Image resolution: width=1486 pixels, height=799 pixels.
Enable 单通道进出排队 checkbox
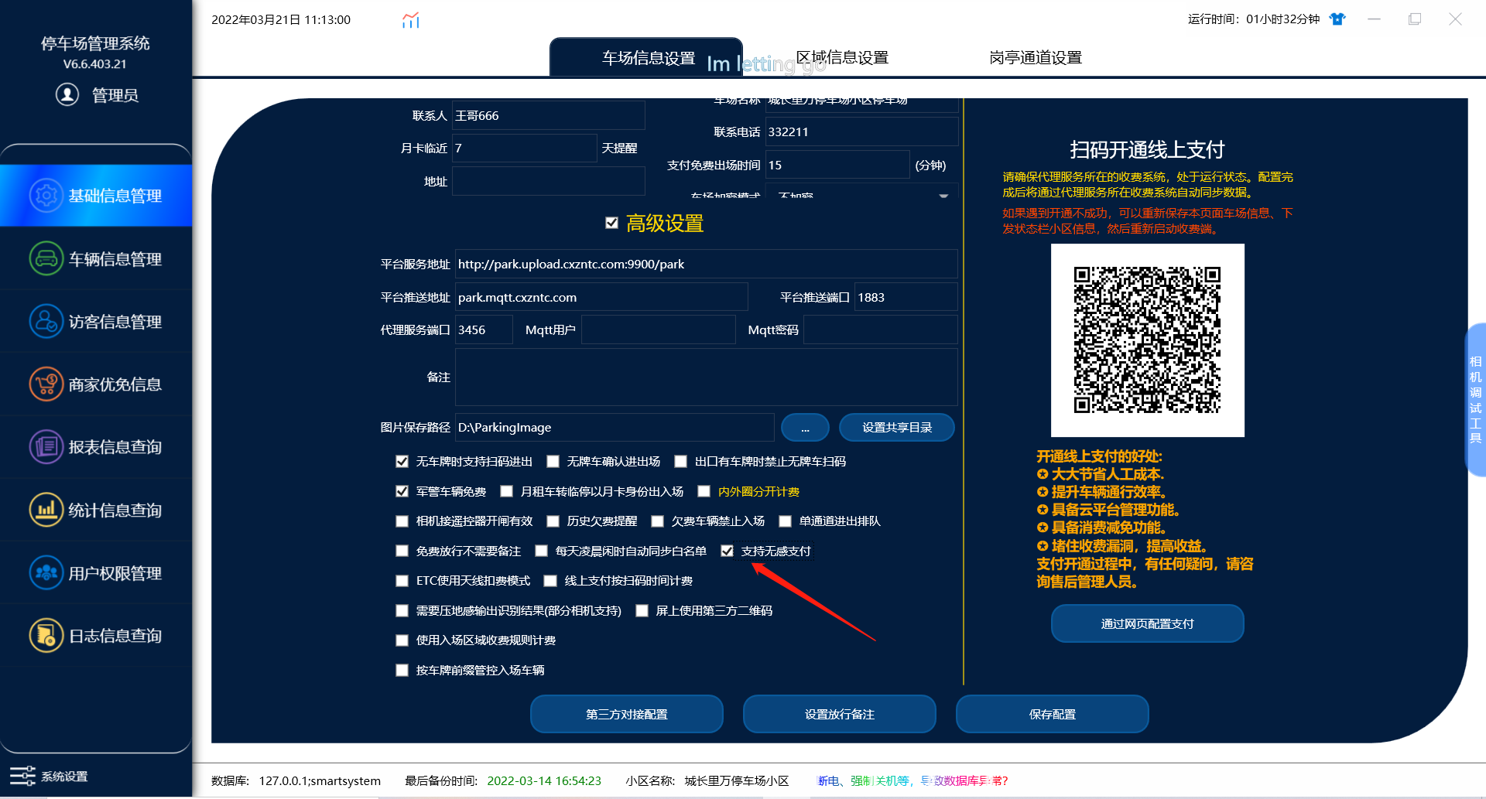pyautogui.click(x=785, y=521)
